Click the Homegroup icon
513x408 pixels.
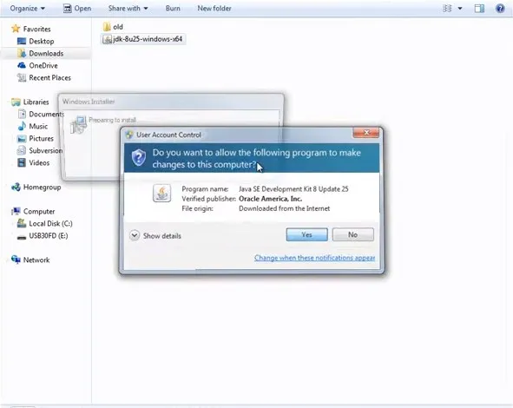(16, 188)
